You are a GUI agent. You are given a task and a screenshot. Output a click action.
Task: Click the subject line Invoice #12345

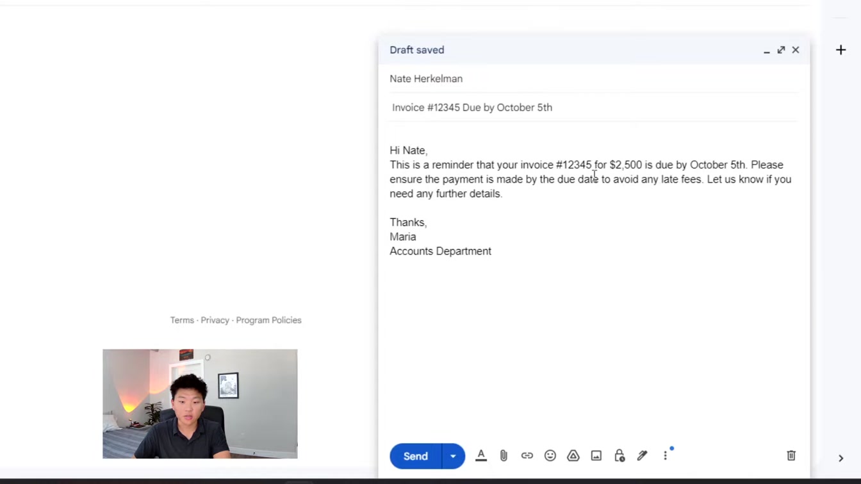coord(594,108)
